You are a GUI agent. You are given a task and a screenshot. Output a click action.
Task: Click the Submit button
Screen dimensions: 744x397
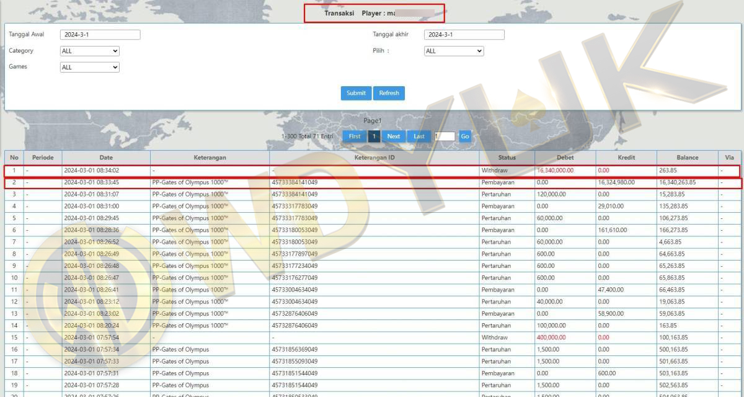[x=356, y=93]
